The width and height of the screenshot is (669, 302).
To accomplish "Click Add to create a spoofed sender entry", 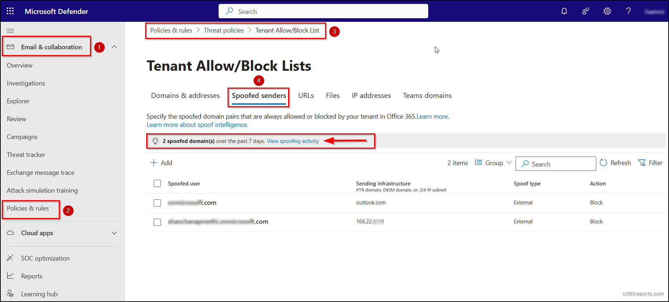I will 161,163.
